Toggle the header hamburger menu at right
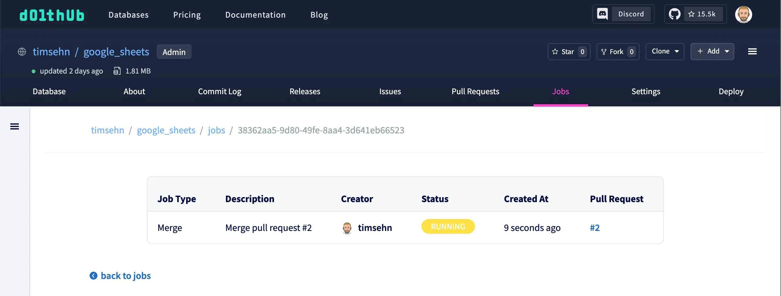 [x=752, y=52]
